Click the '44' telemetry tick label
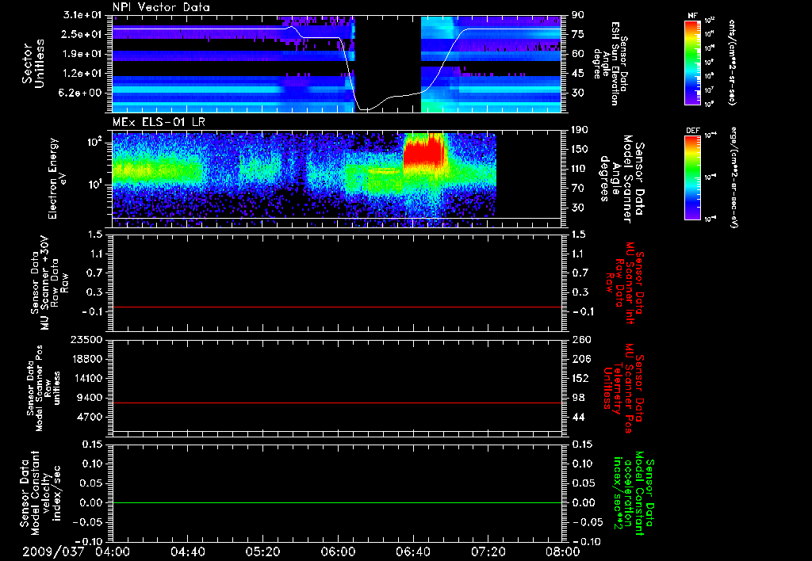 click(x=578, y=417)
